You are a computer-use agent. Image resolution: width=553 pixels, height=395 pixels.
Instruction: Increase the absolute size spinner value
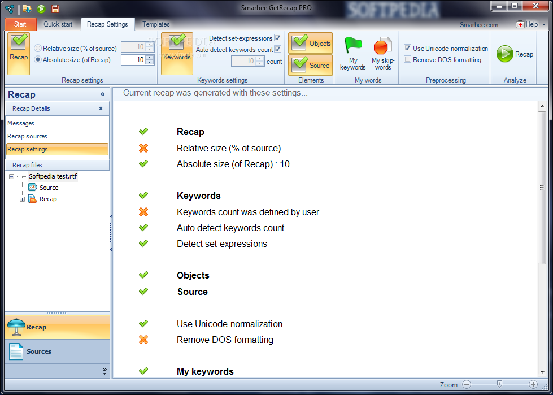click(x=150, y=57)
